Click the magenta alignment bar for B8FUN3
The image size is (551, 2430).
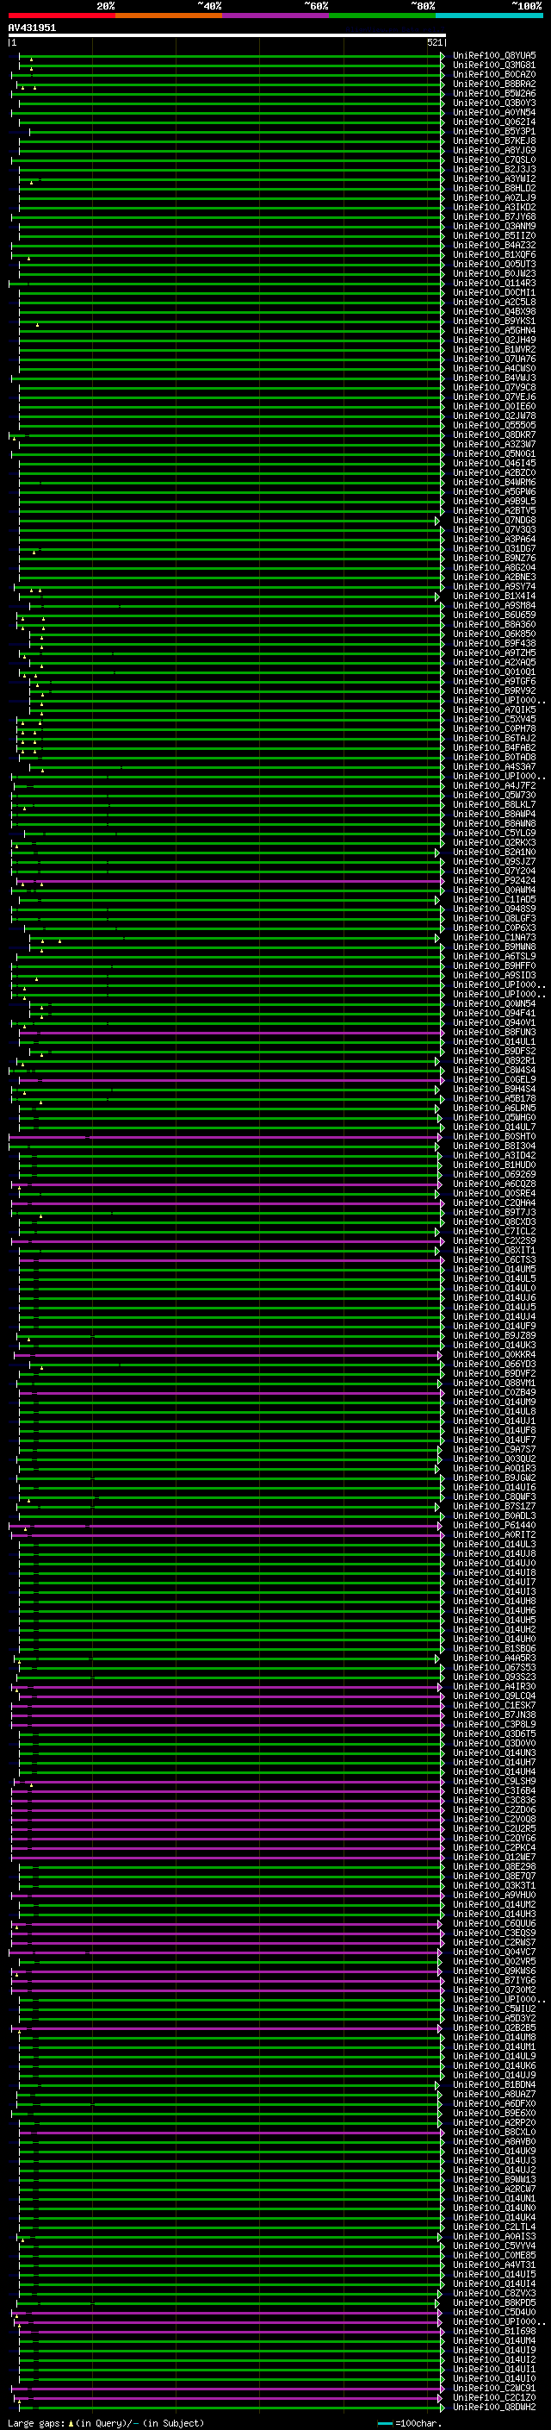[231, 1032]
